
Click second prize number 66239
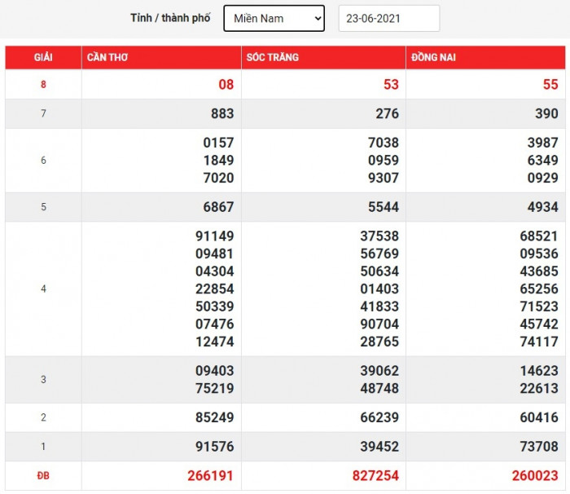pos(379,417)
